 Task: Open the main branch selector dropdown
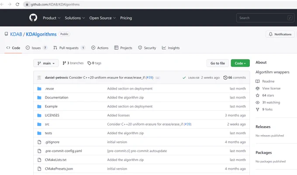[x=46, y=63]
